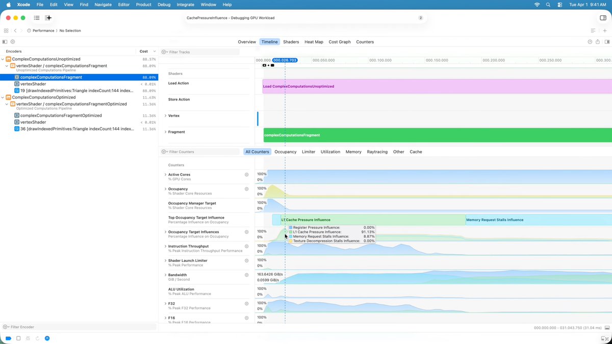Select the green complexComputationsFragment timeline bar
Screen dimensions: 612x344
click(438, 135)
